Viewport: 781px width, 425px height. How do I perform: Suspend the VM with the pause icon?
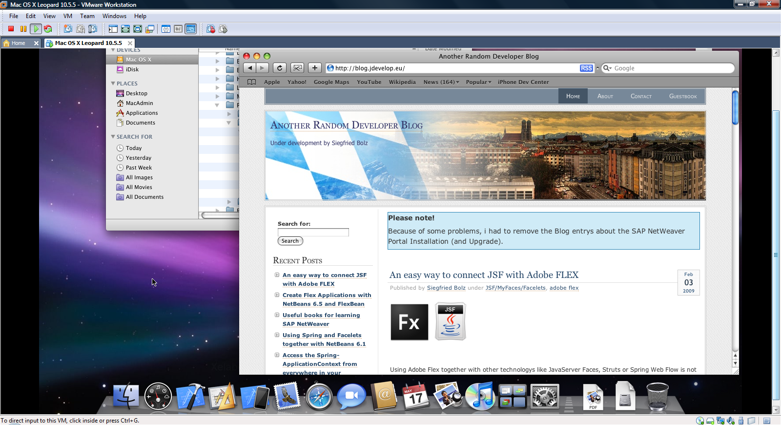click(23, 29)
